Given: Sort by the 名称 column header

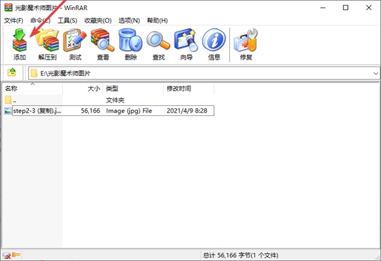Looking at the screenshot, I should point(32,89).
